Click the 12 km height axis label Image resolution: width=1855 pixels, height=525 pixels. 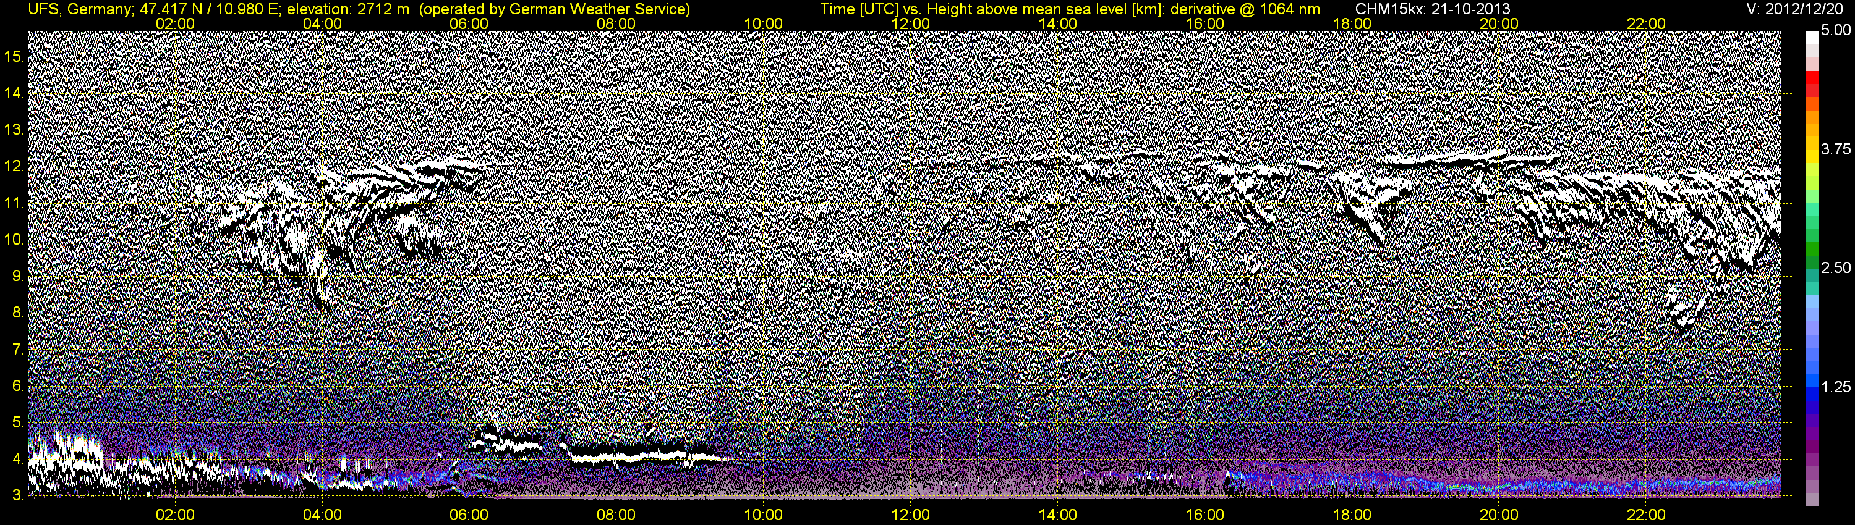click(x=14, y=166)
